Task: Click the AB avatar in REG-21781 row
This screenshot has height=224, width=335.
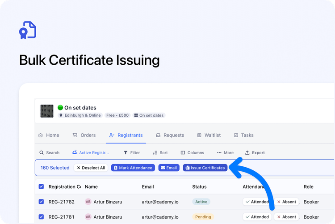Action: (88, 217)
